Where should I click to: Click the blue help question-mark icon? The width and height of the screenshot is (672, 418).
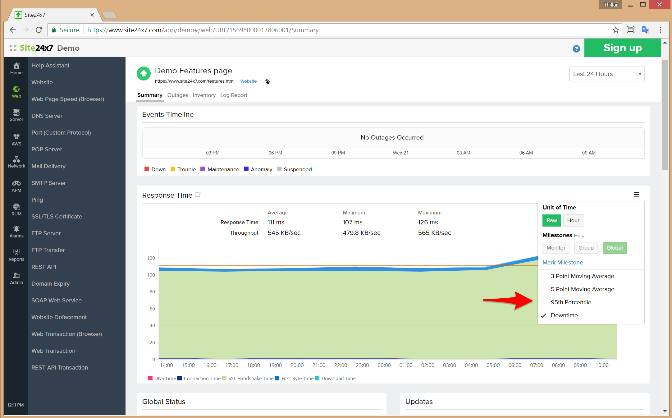tap(576, 49)
